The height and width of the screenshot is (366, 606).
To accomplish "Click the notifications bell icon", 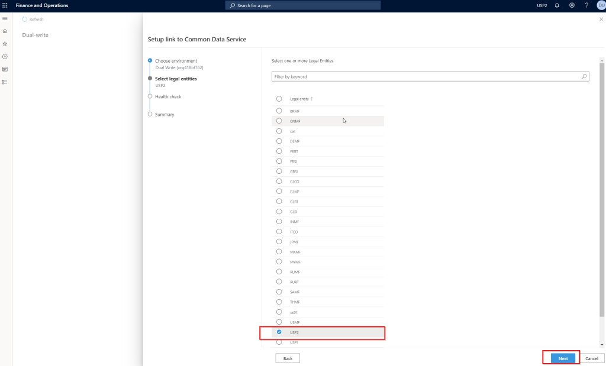I will pos(556,5).
